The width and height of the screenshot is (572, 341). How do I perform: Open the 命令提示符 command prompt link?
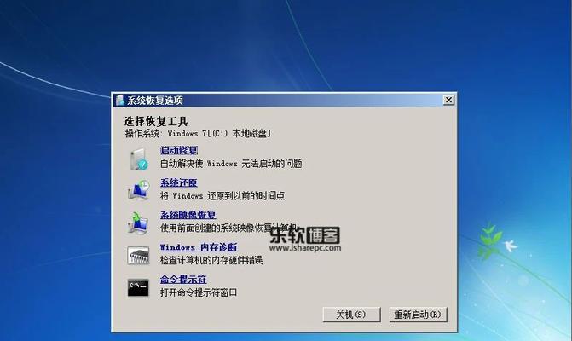coord(183,280)
